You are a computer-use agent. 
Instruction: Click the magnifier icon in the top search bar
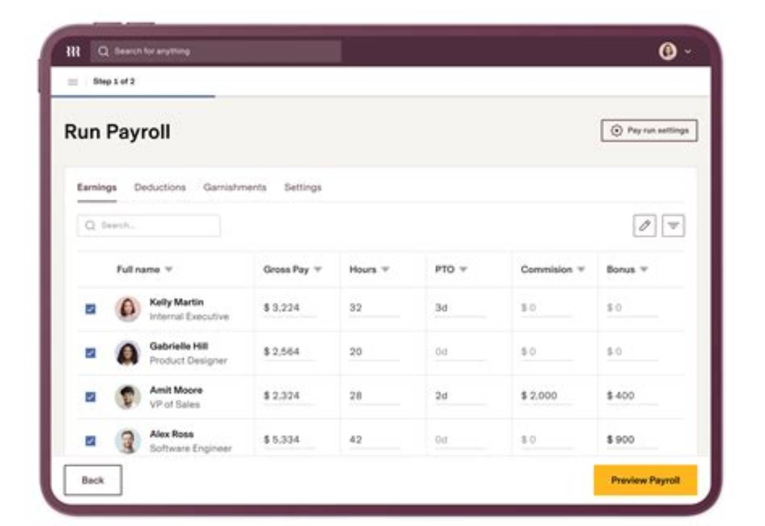(103, 51)
